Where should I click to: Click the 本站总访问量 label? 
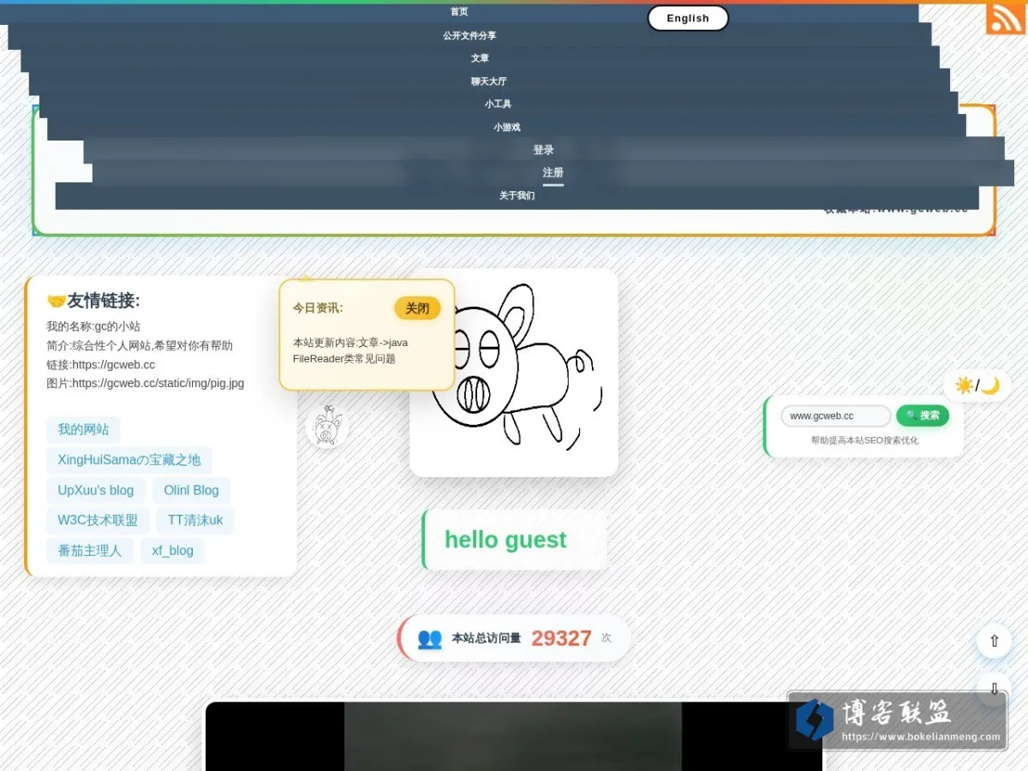point(487,638)
